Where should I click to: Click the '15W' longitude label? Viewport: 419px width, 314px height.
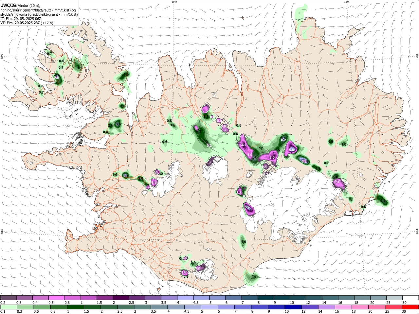pos(347,2)
